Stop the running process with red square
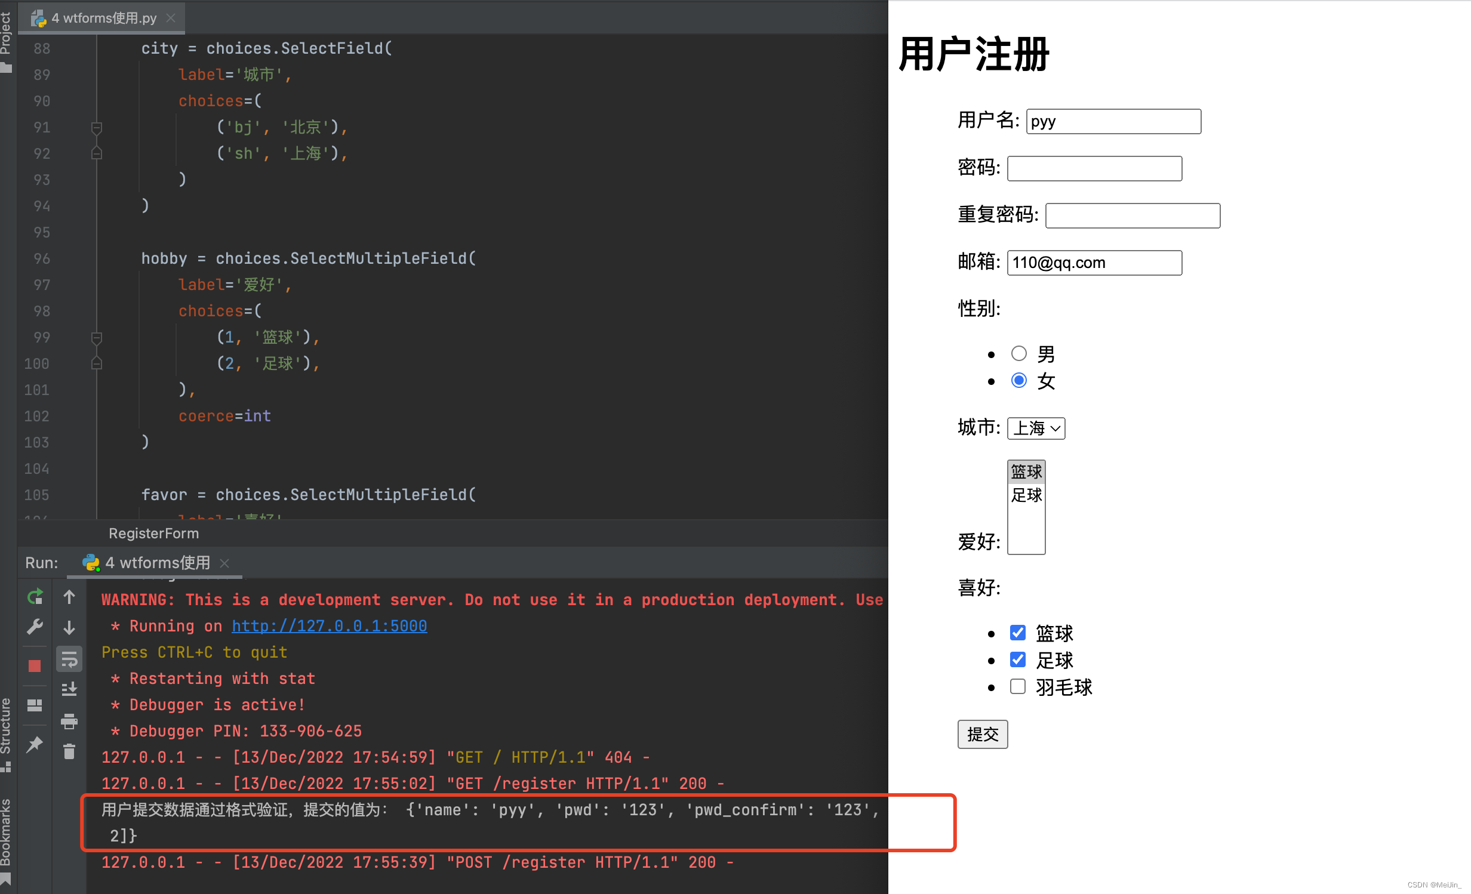Viewport: 1471px width, 894px height. (35, 665)
